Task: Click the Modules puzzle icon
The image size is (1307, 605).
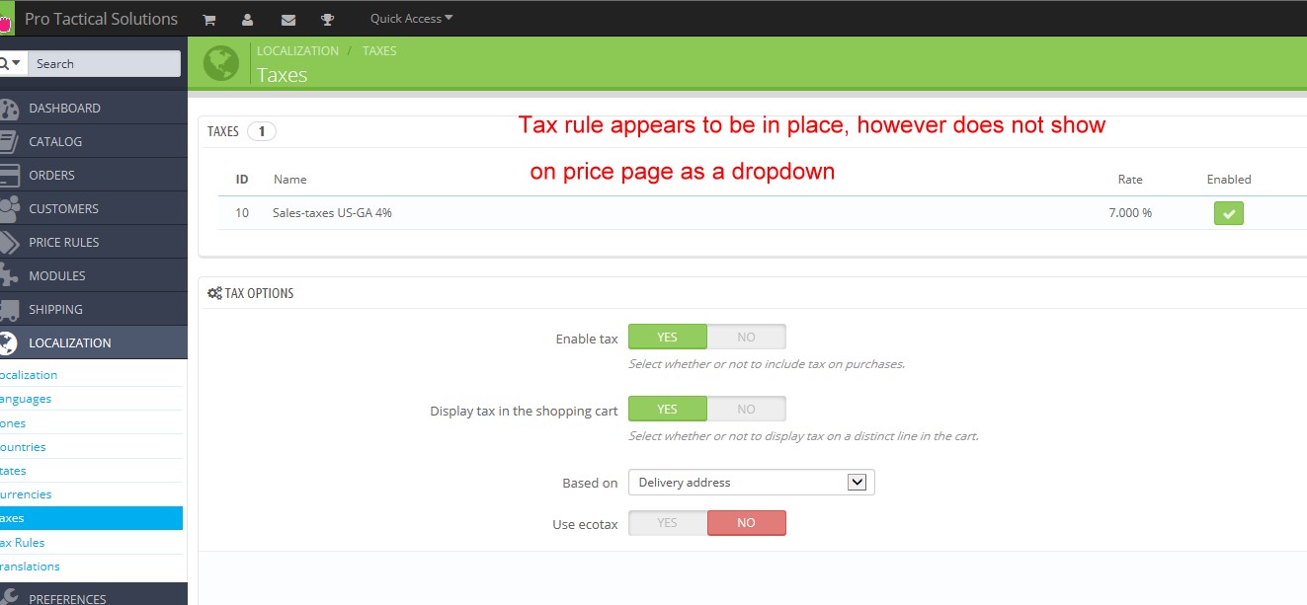Action: [x=9, y=276]
